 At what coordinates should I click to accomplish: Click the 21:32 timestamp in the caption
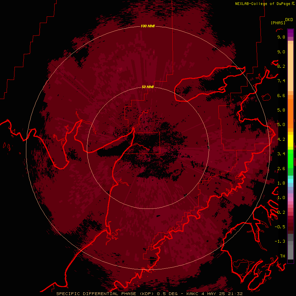(234, 294)
